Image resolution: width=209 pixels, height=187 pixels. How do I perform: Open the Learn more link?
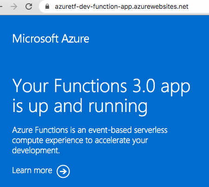32,170
